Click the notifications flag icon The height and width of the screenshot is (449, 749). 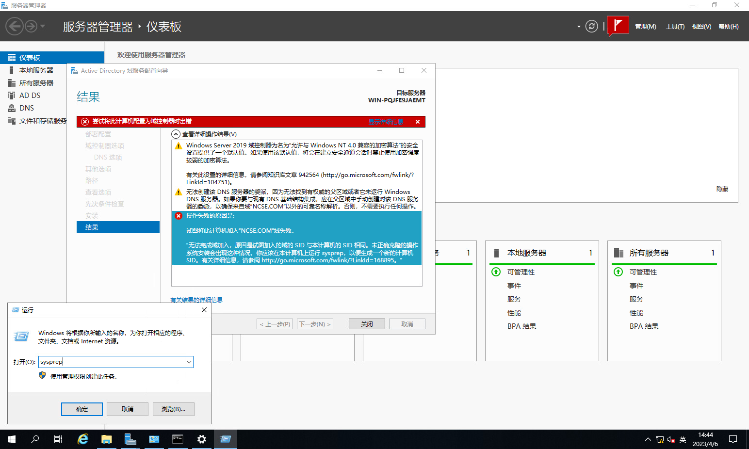click(x=618, y=26)
